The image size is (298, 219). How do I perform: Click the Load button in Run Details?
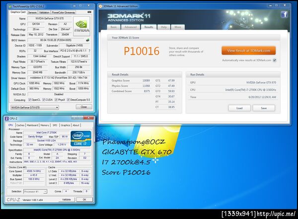pyautogui.click(x=239, y=108)
